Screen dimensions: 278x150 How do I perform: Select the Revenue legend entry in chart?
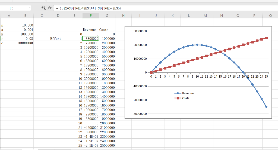pyautogui.click(x=184, y=93)
